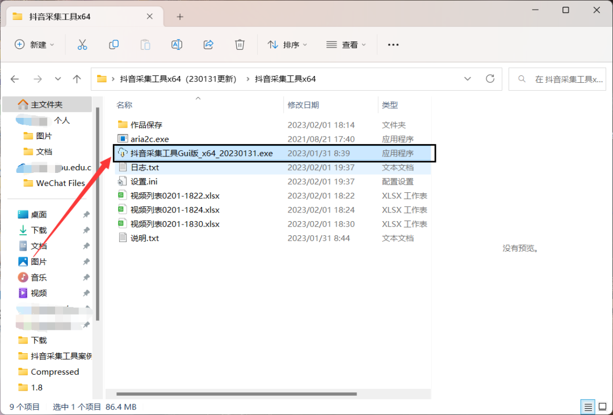The height and width of the screenshot is (415, 613).
Task: Click the navigation pane vertical scrollbar
Action: pyautogui.click(x=98, y=214)
